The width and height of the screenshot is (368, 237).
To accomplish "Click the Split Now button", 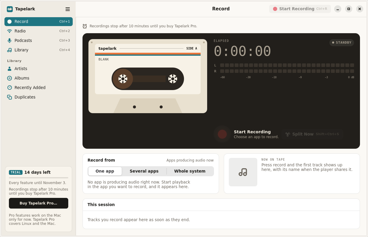I will point(312,134).
